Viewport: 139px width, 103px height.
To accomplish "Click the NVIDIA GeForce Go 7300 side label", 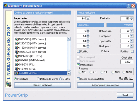I will pos(8,52).
